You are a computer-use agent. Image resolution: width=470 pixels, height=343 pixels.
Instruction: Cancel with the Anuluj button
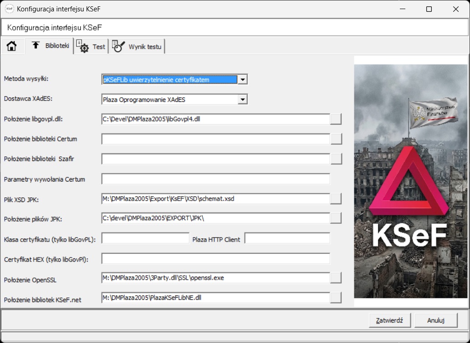click(x=436, y=320)
